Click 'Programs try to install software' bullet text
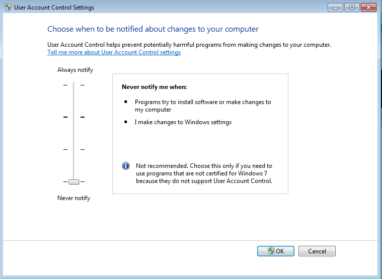Viewport: 382px width, 279px height. click(x=203, y=106)
